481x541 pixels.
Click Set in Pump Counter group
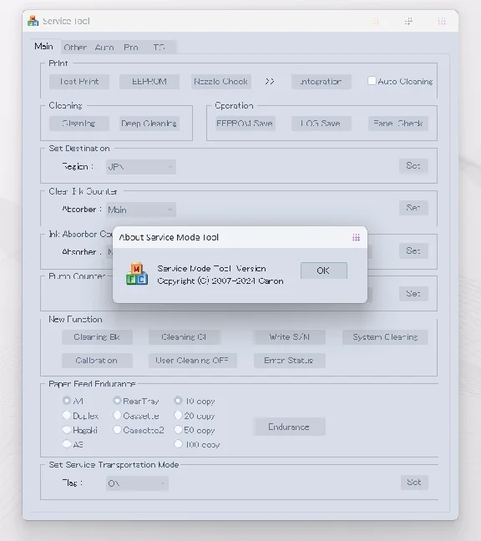coord(413,294)
